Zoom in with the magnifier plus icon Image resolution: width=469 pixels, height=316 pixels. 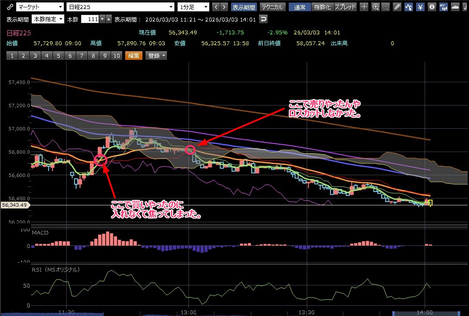(376, 7)
